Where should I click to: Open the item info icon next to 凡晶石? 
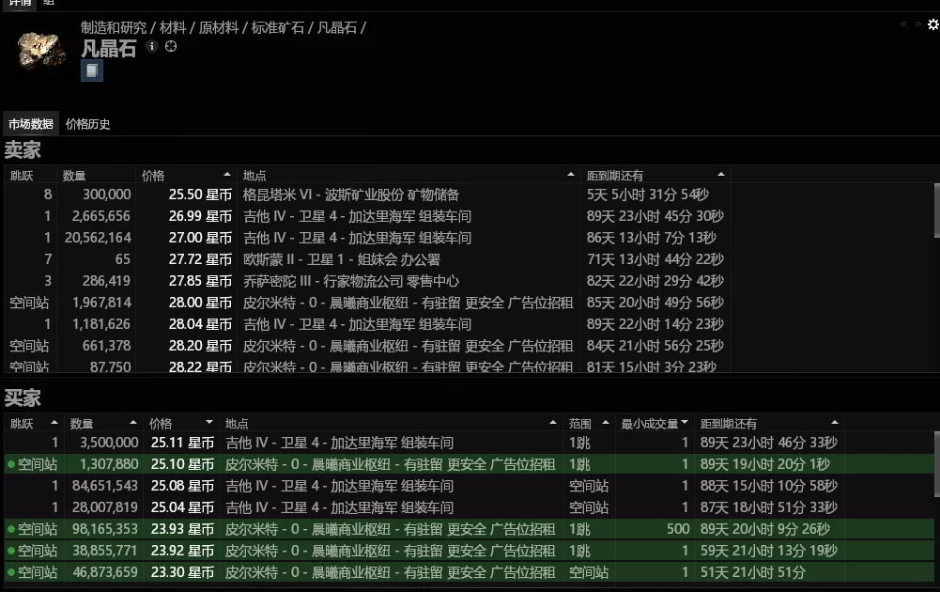click(151, 46)
